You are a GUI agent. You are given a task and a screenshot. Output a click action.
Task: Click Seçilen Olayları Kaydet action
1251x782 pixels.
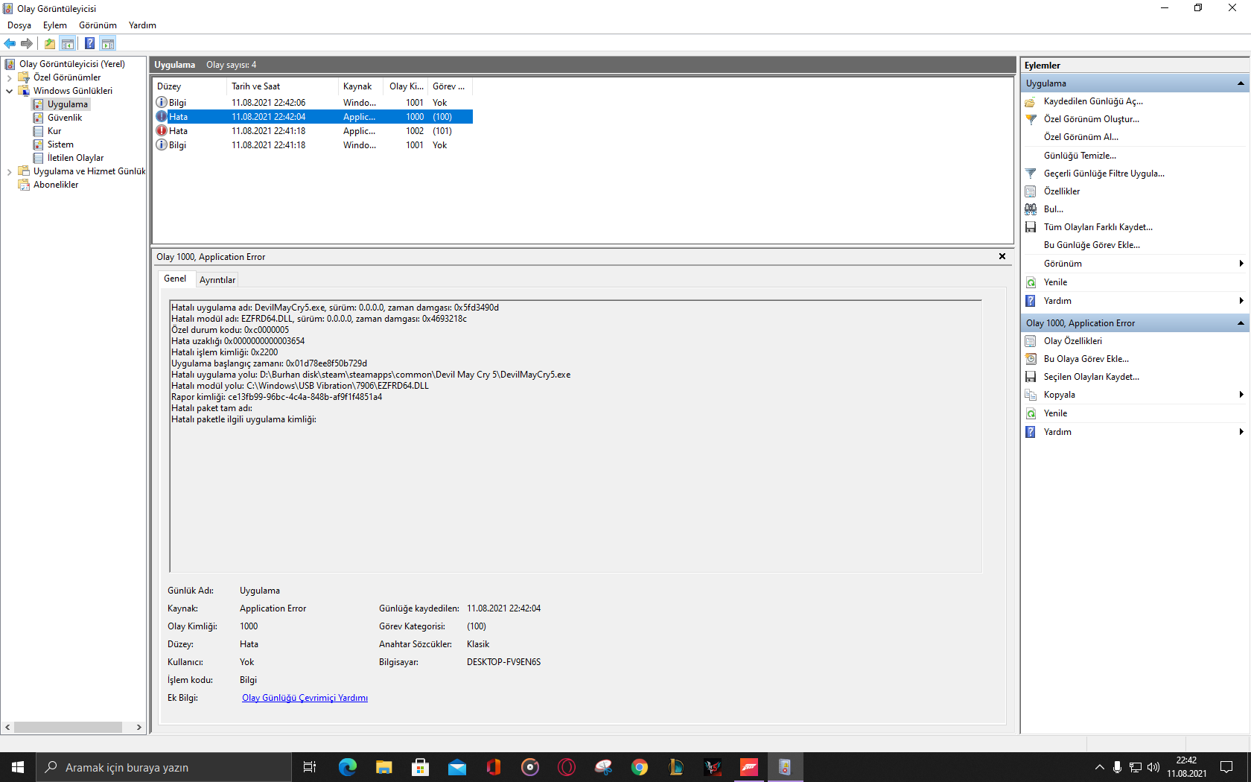(1092, 377)
